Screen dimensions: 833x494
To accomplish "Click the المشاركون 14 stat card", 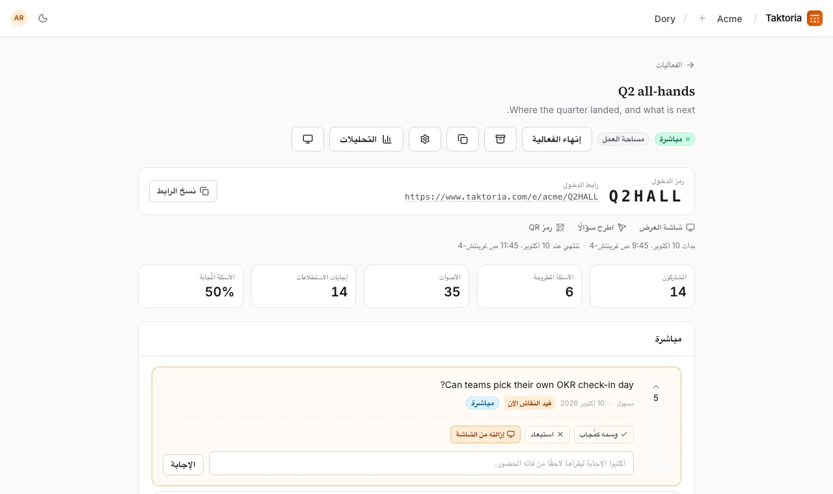I will (x=642, y=286).
